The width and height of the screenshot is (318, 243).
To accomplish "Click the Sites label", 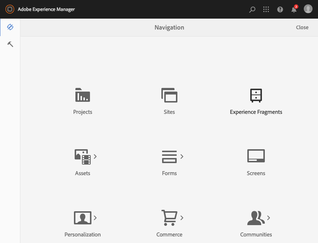I will pyautogui.click(x=169, y=112).
